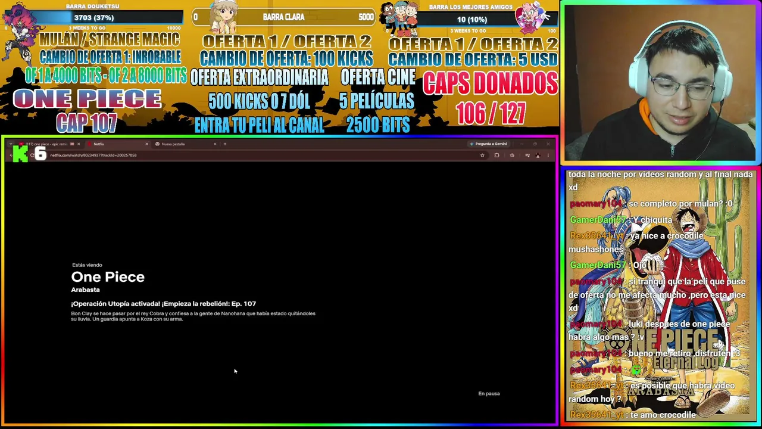Open a new browser tab
This screenshot has height=429, width=762.
pos(224,144)
